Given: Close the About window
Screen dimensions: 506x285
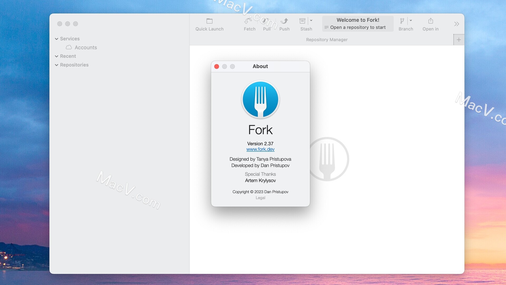Looking at the screenshot, I should tap(217, 66).
